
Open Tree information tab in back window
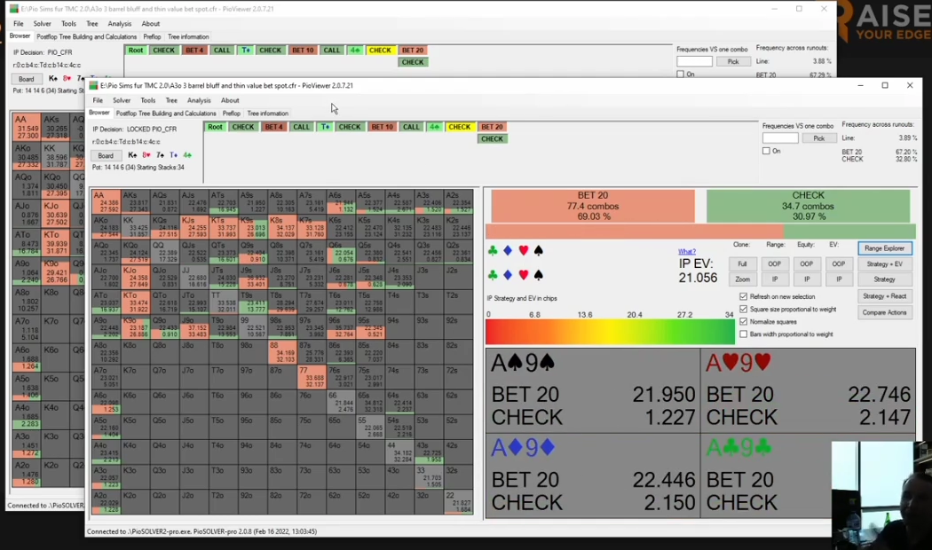click(x=188, y=37)
